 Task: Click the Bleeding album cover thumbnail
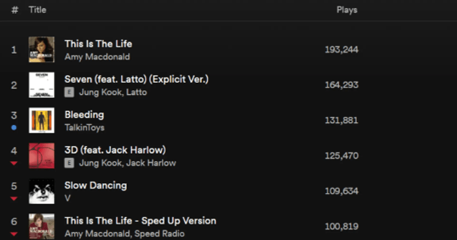pyautogui.click(x=42, y=120)
